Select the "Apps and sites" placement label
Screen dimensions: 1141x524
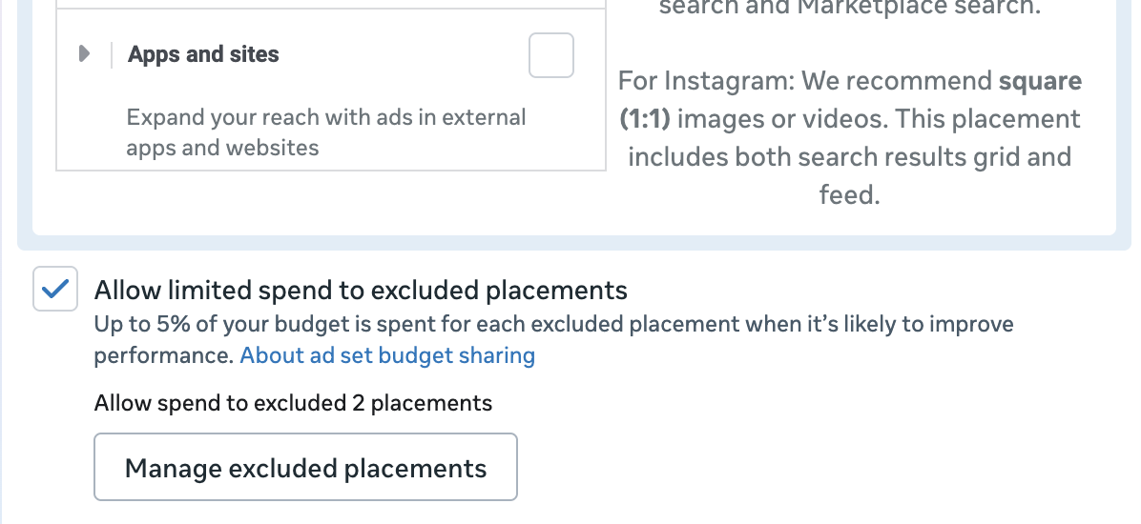point(203,54)
